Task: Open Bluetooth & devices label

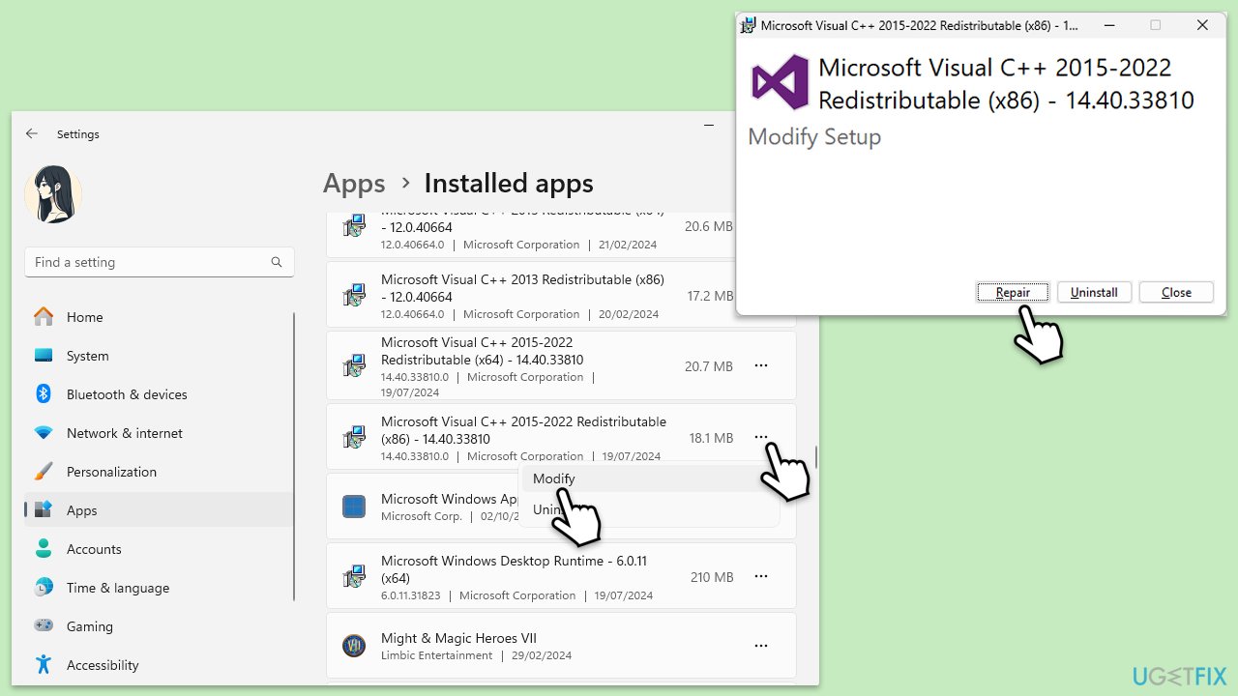Action: [x=127, y=394]
